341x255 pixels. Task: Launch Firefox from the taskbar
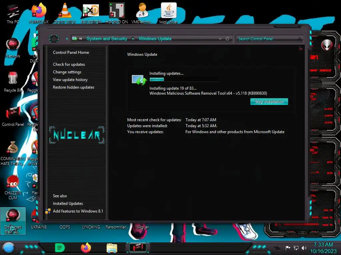coord(86,248)
